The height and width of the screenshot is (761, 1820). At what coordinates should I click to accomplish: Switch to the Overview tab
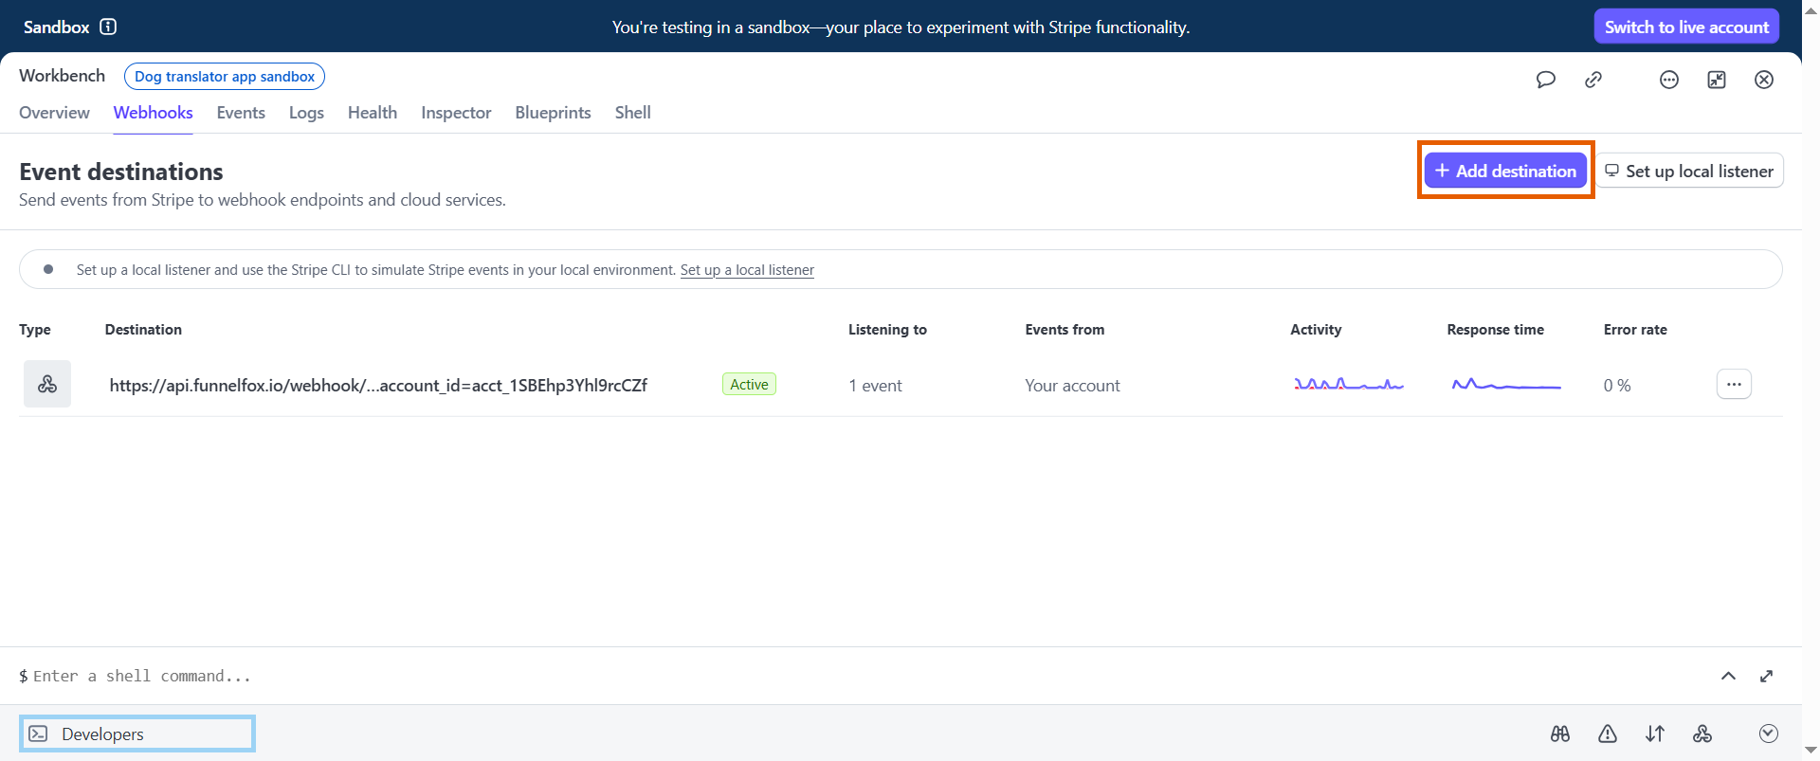pyautogui.click(x=54, y=113)
